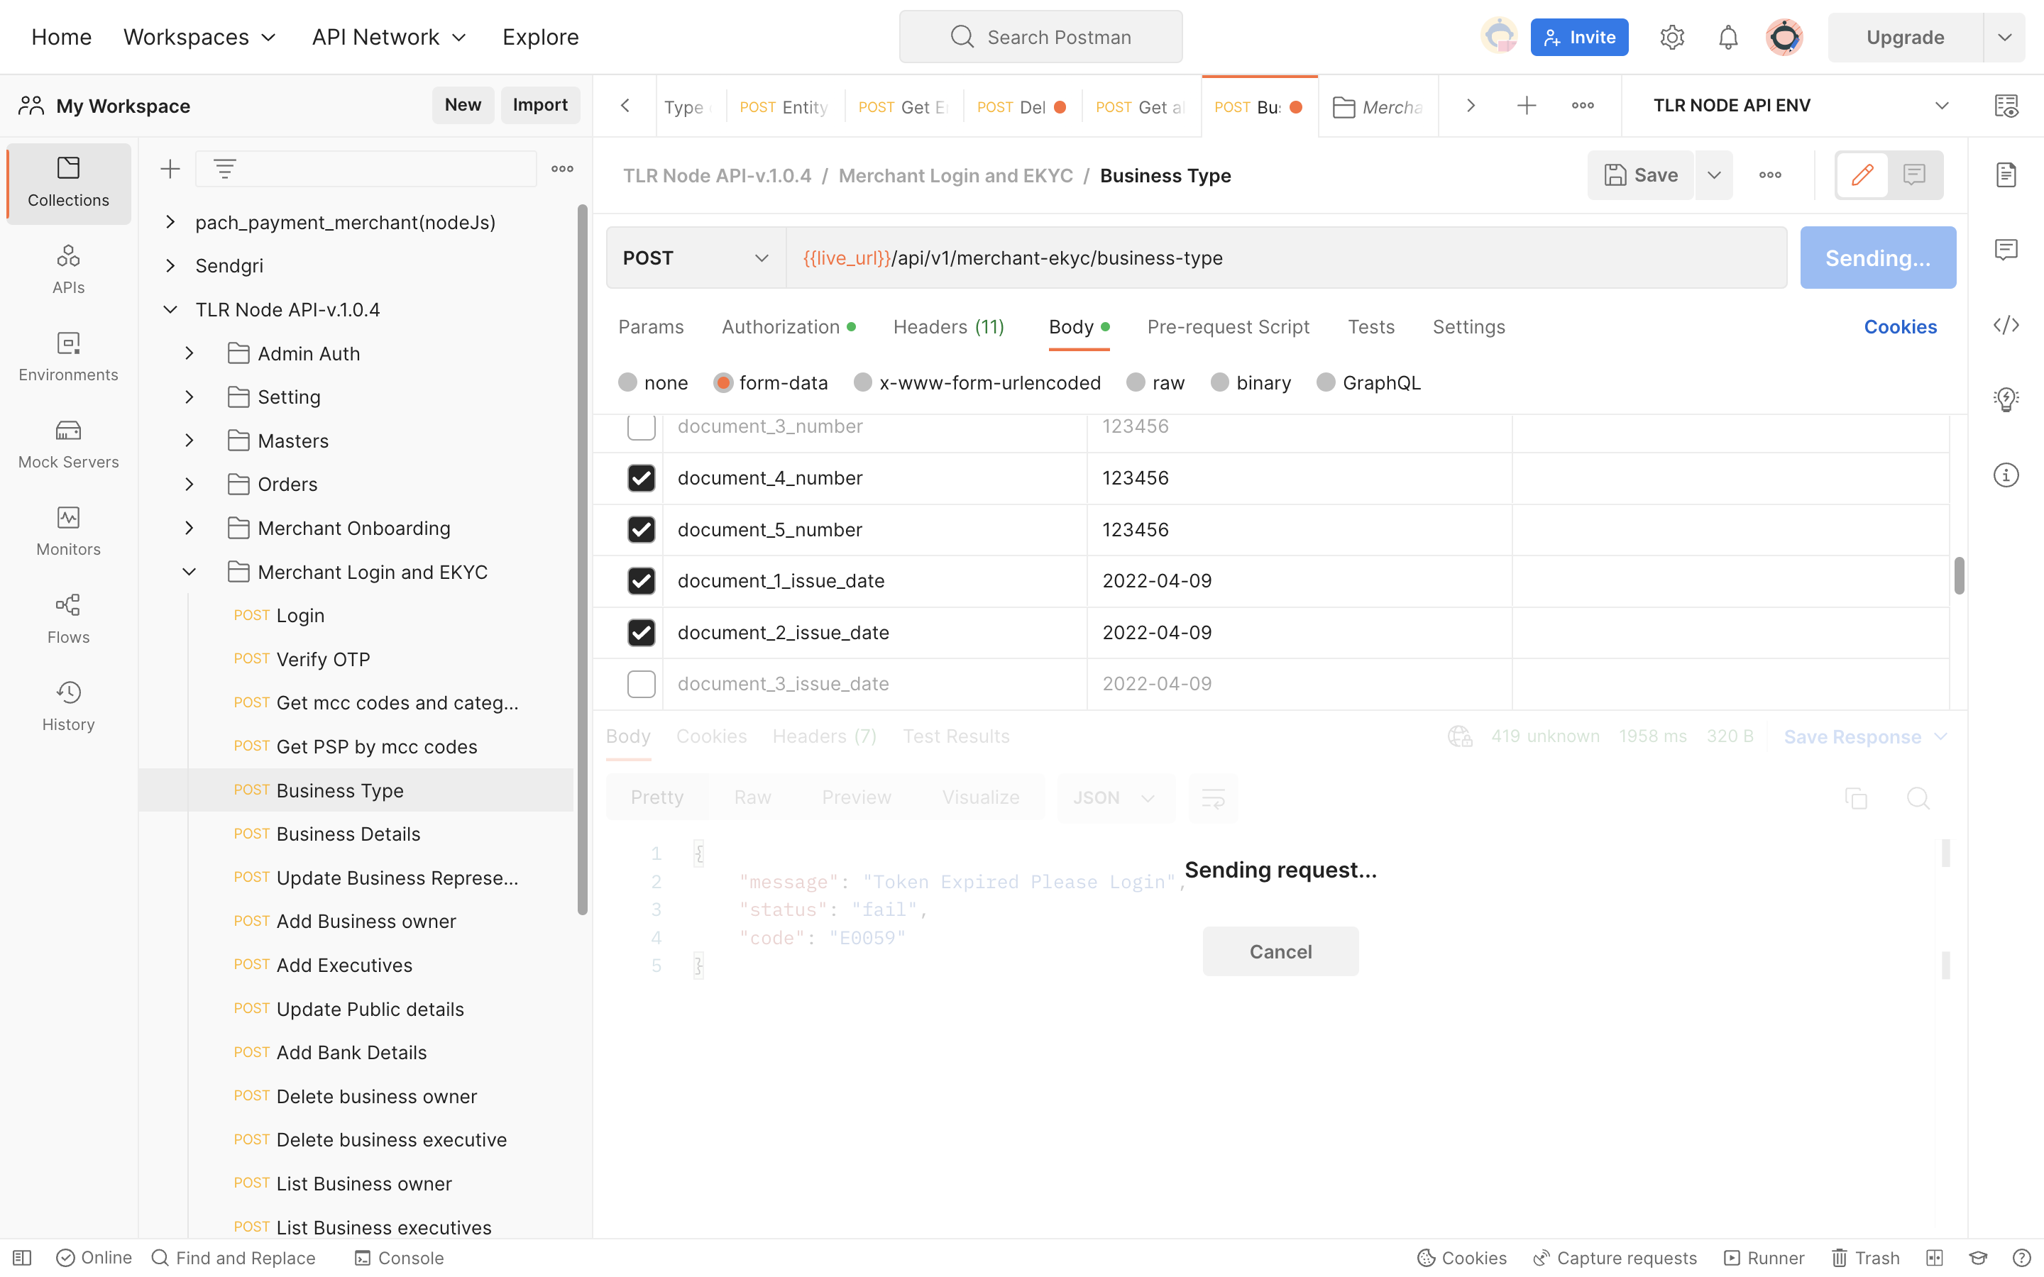This screenshot has height=1277, width=2044.
Task: Click the New button
Action: click(x=463, y=105)
